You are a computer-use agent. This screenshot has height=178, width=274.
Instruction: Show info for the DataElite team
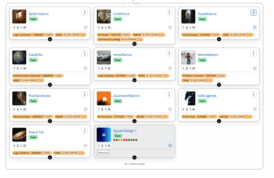[86, 68]
